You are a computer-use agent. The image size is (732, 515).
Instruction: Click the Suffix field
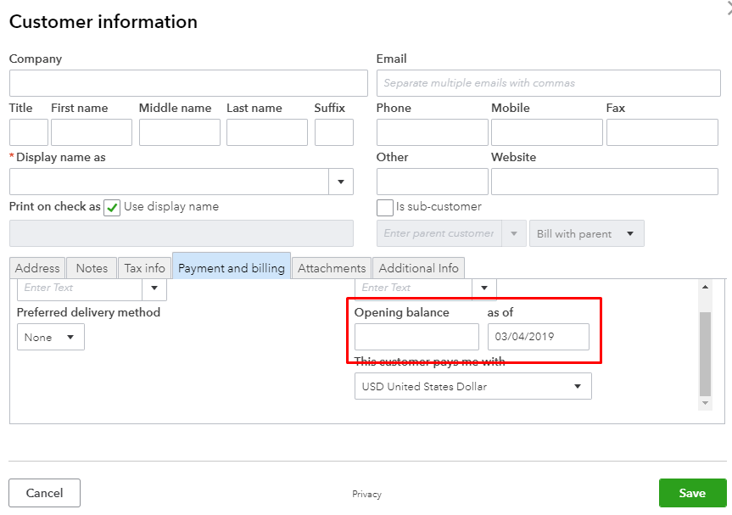pyautogui.click(x=334, y=132)
